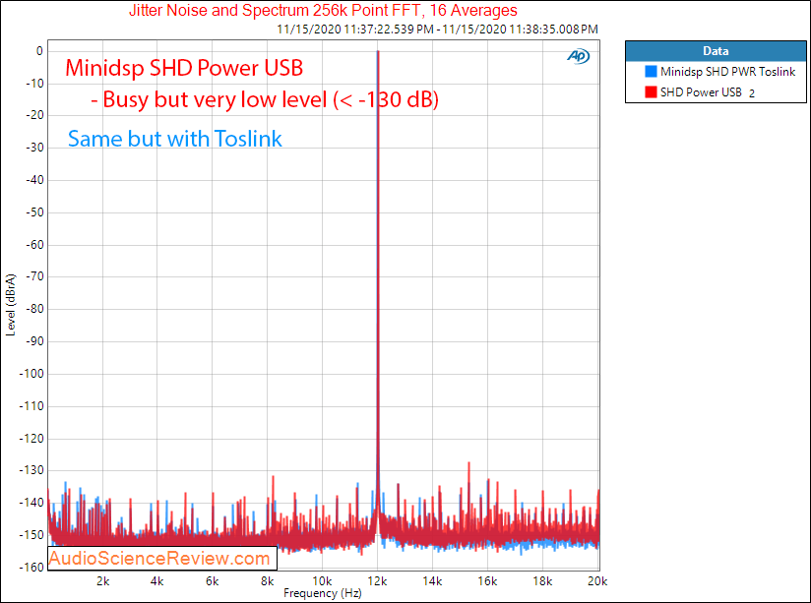Click the Level (dBrA) axis title
The image size is (811, 603).
coord(11,305)
